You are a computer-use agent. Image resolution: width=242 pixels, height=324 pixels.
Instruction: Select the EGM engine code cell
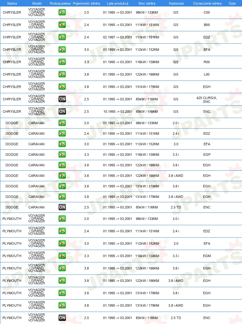click(207, 256)
